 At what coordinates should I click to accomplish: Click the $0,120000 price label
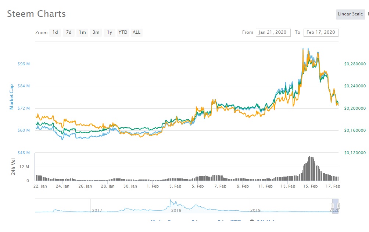click(x=355, y=153)
